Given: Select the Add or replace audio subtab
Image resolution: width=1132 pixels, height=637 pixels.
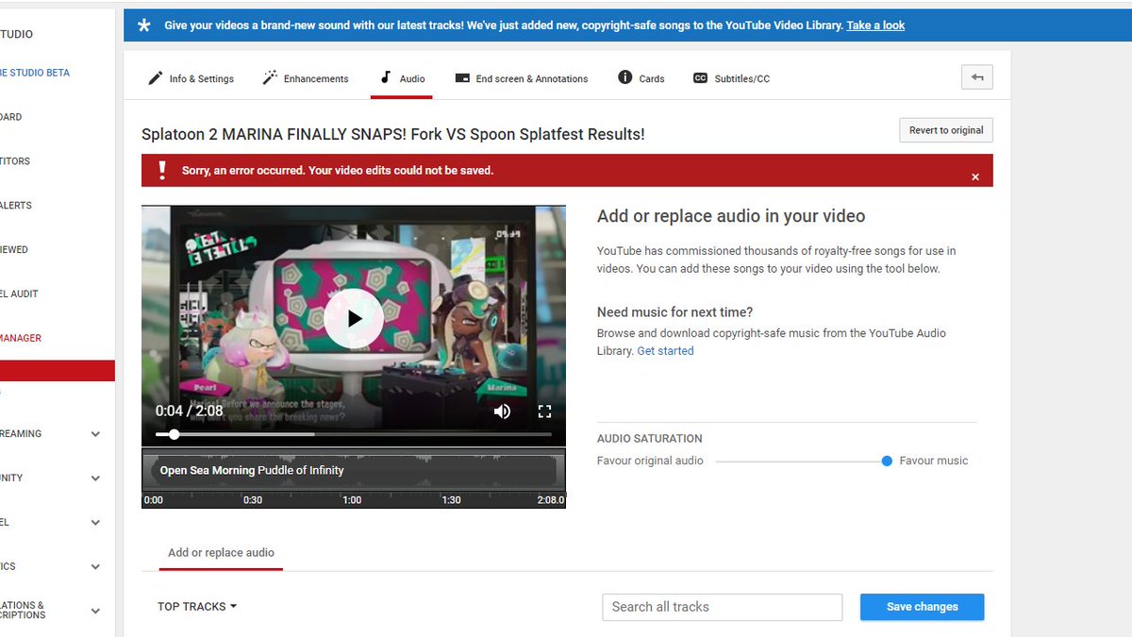Looking at the screenshot, I should pos(221,553).
